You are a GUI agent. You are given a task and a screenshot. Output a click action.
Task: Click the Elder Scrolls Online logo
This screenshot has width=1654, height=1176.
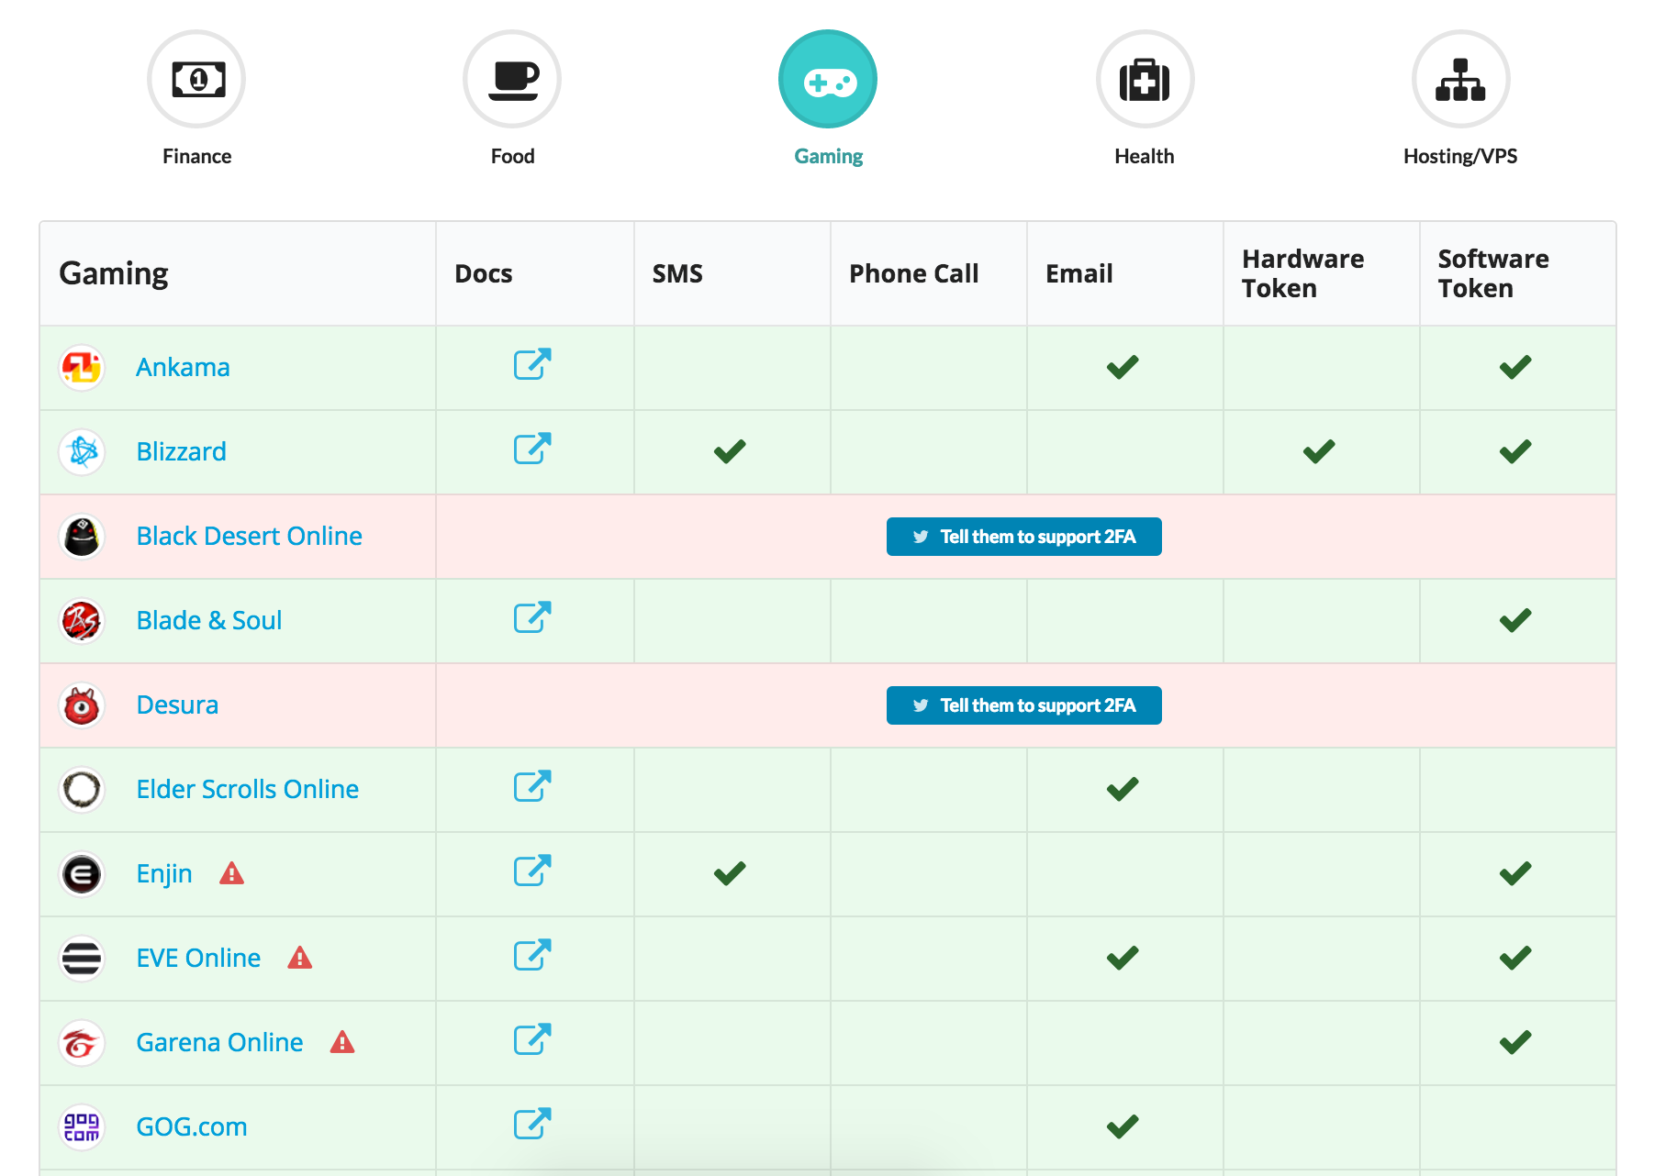(x=82, y=790)
